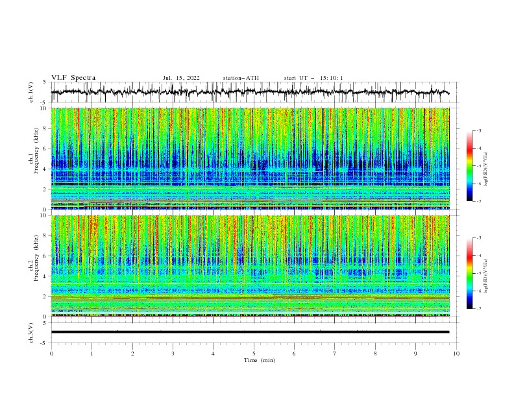Click time axis tick label '5'
This screenshot has width=514, height=397.
(254, 354)
